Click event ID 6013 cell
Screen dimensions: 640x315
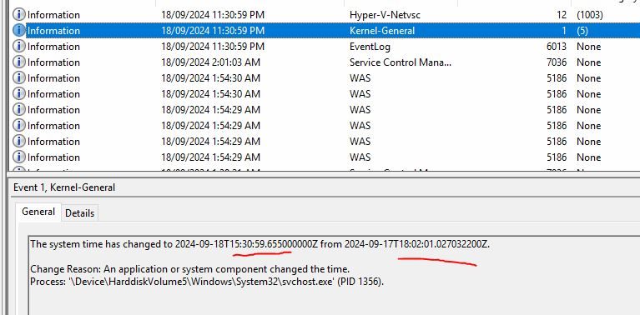(557, 47)
